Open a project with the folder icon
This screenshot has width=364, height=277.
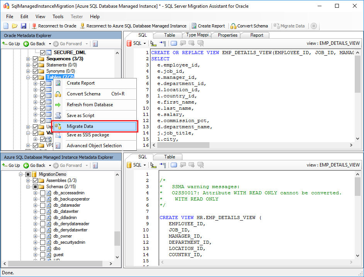[x=15, y=26]
